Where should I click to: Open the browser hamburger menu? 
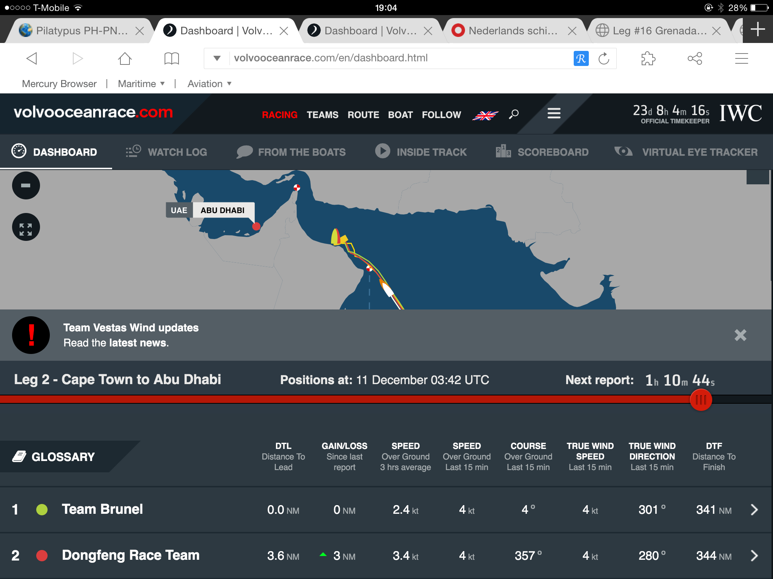coord(741,58)
